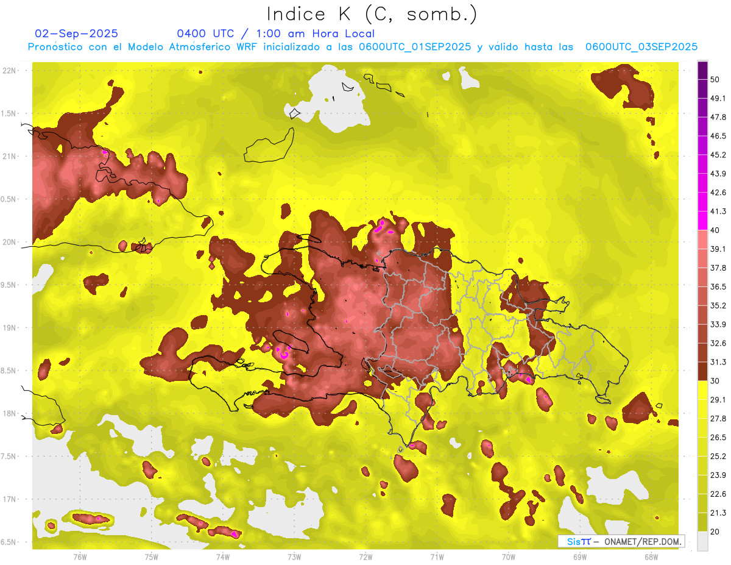Click the '75W' longitude label

(151, 557)
